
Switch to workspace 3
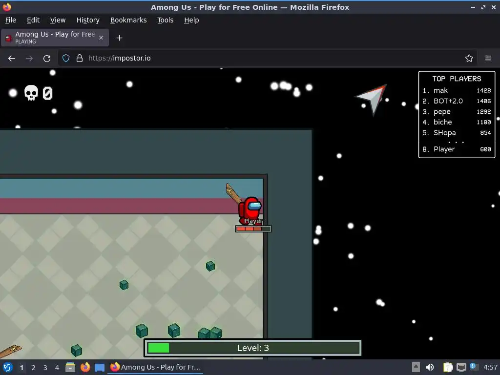point(45,368)
